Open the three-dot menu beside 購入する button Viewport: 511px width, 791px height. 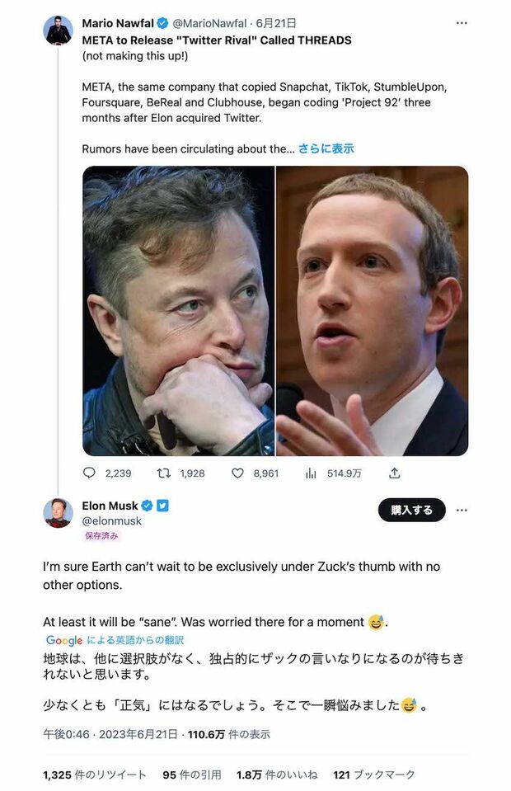(x=462, y=511)
